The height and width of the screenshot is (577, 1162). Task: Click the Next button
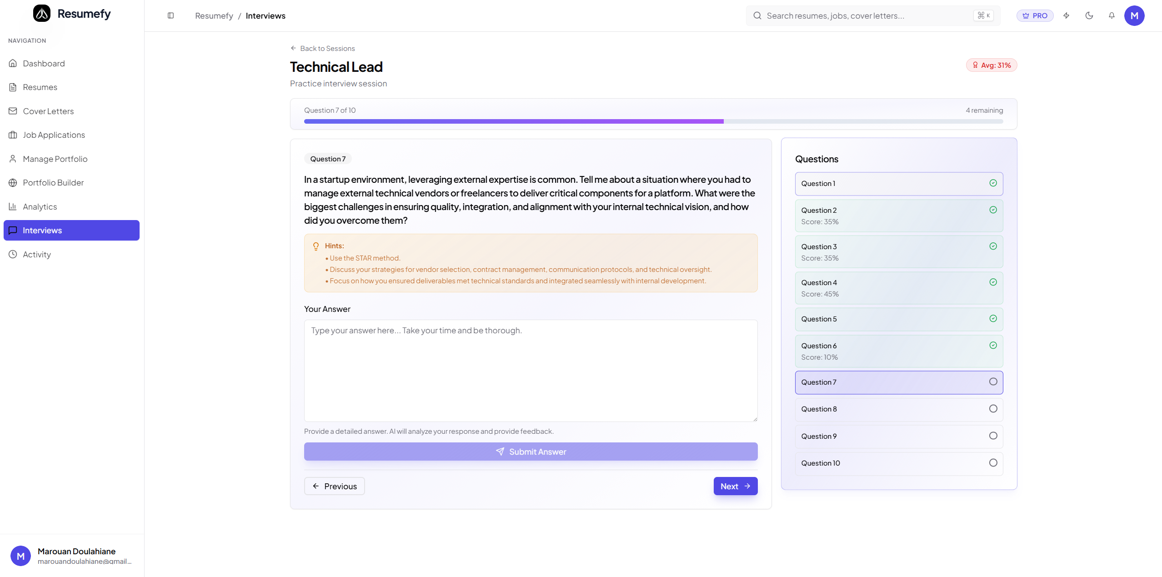pos(735,486)
